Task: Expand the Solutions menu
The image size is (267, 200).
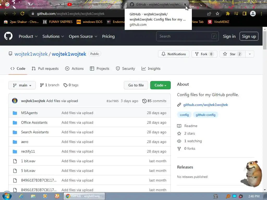Action: (53, 36)
